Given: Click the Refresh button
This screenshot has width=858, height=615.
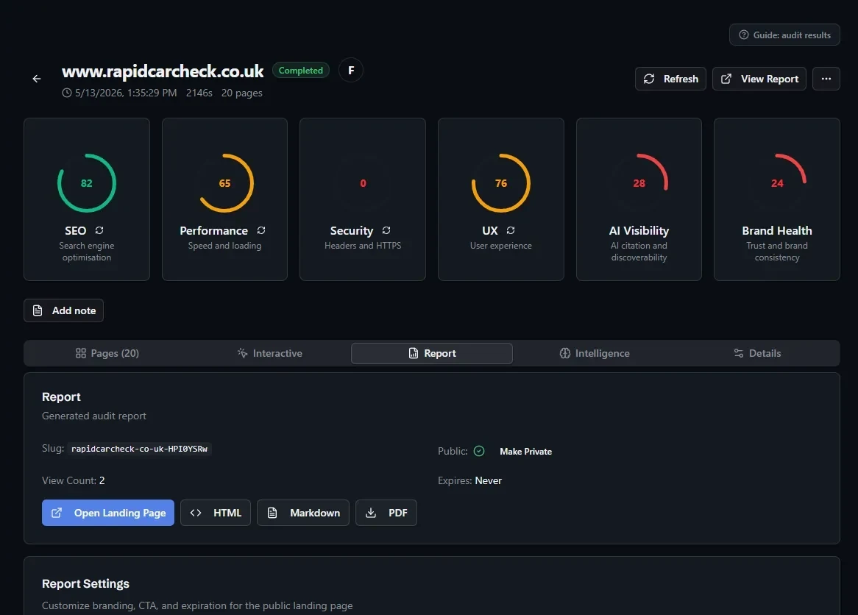Looking at the screenshot, I should coord(670,79).
